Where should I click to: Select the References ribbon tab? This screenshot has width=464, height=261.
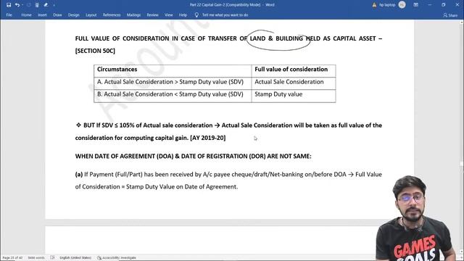112,14
